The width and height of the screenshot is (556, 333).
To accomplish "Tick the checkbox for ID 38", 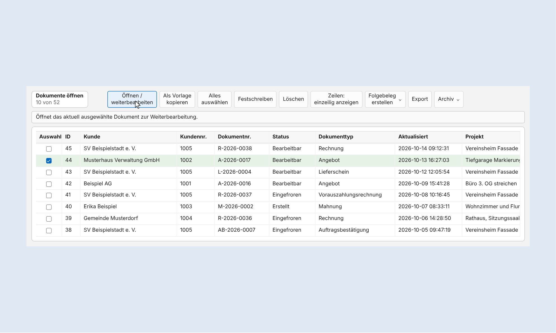I will pyautogui.click(x=49, y=230).
